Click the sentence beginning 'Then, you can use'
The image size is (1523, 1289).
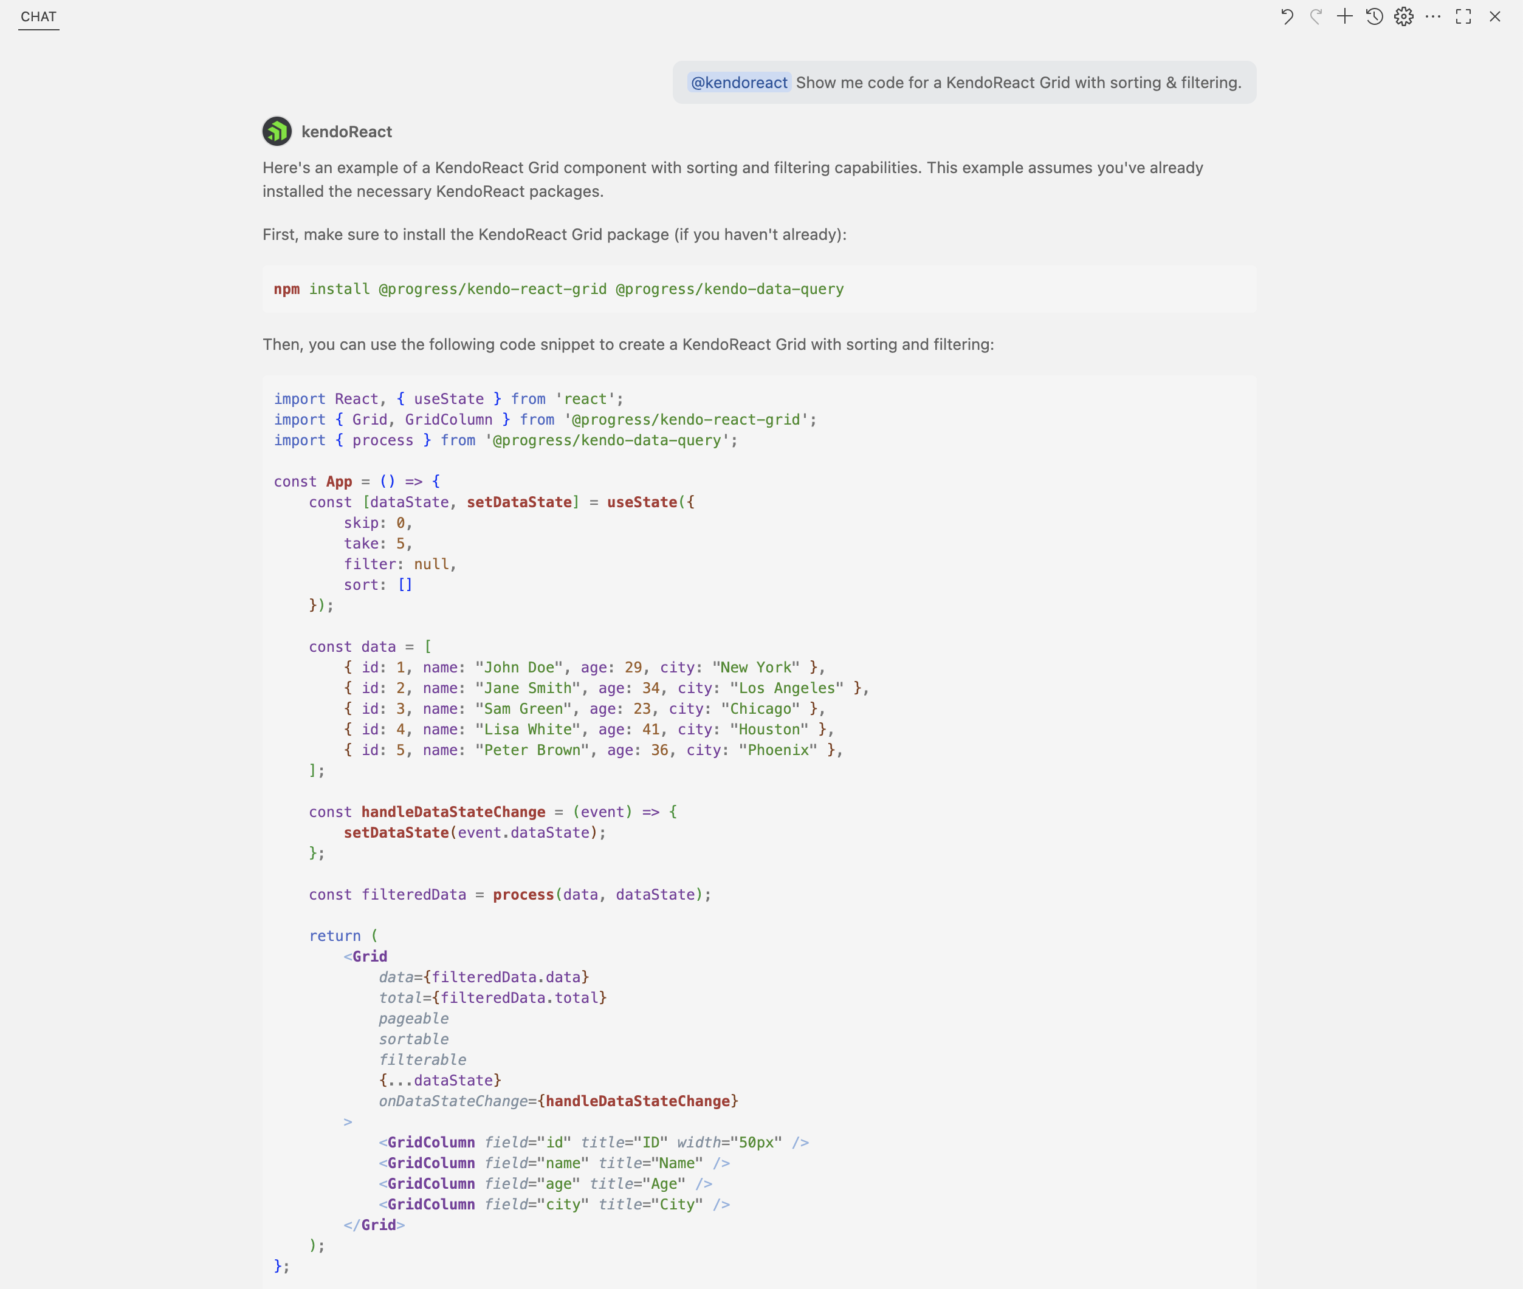click(628, 344)
